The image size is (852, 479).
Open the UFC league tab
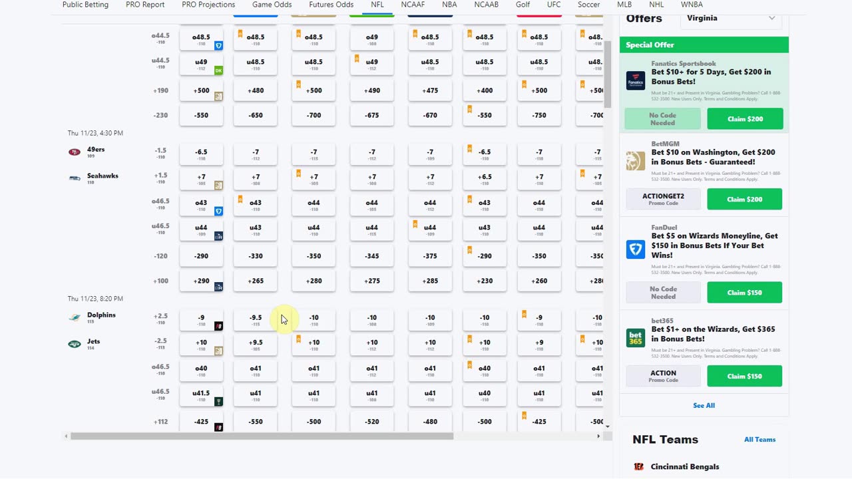[553, 5]
